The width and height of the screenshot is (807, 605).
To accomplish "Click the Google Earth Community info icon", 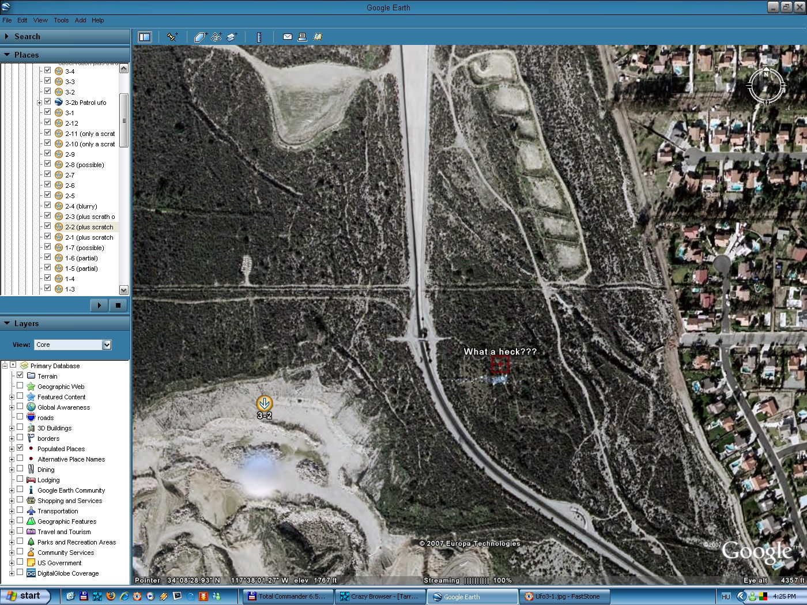I will [x=31, y=490].
